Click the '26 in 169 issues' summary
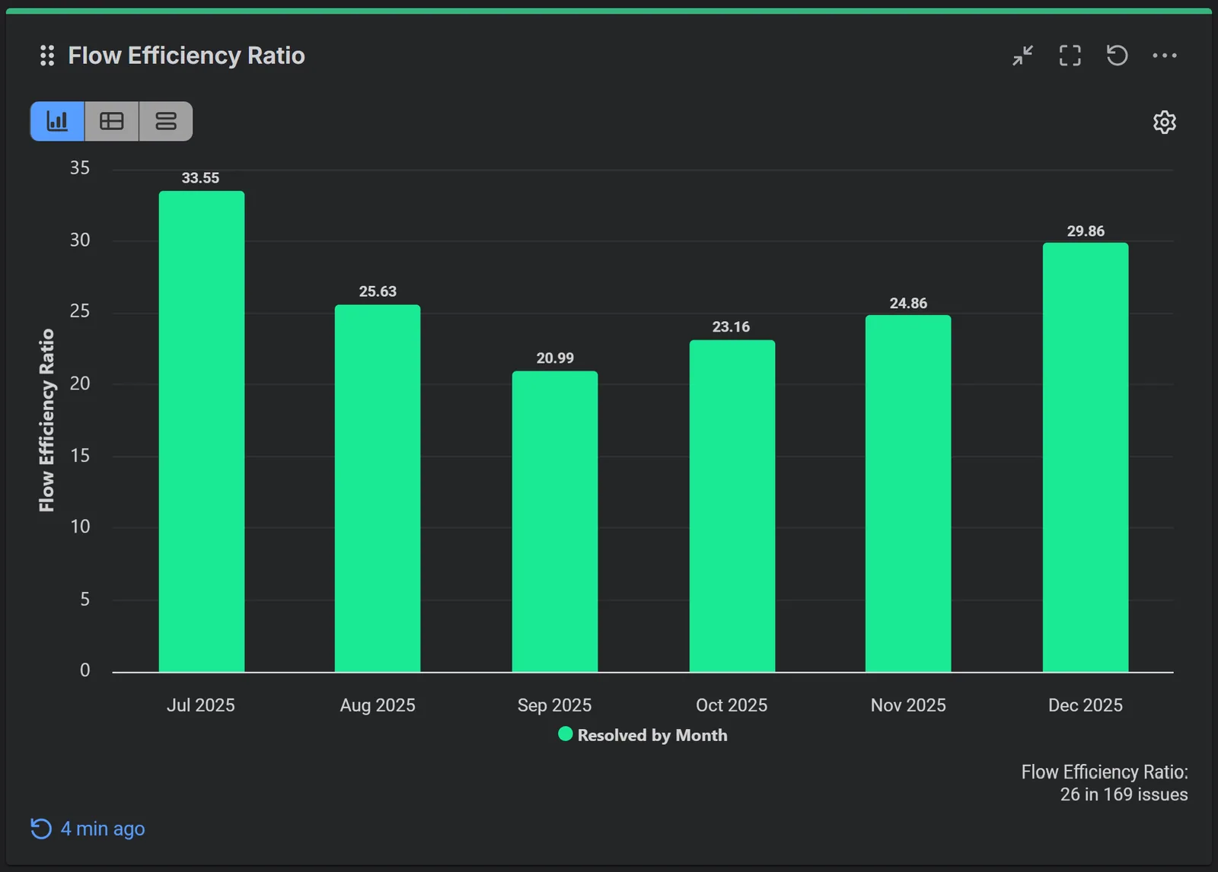The image size is (1218, 872). click(1124, 794)
